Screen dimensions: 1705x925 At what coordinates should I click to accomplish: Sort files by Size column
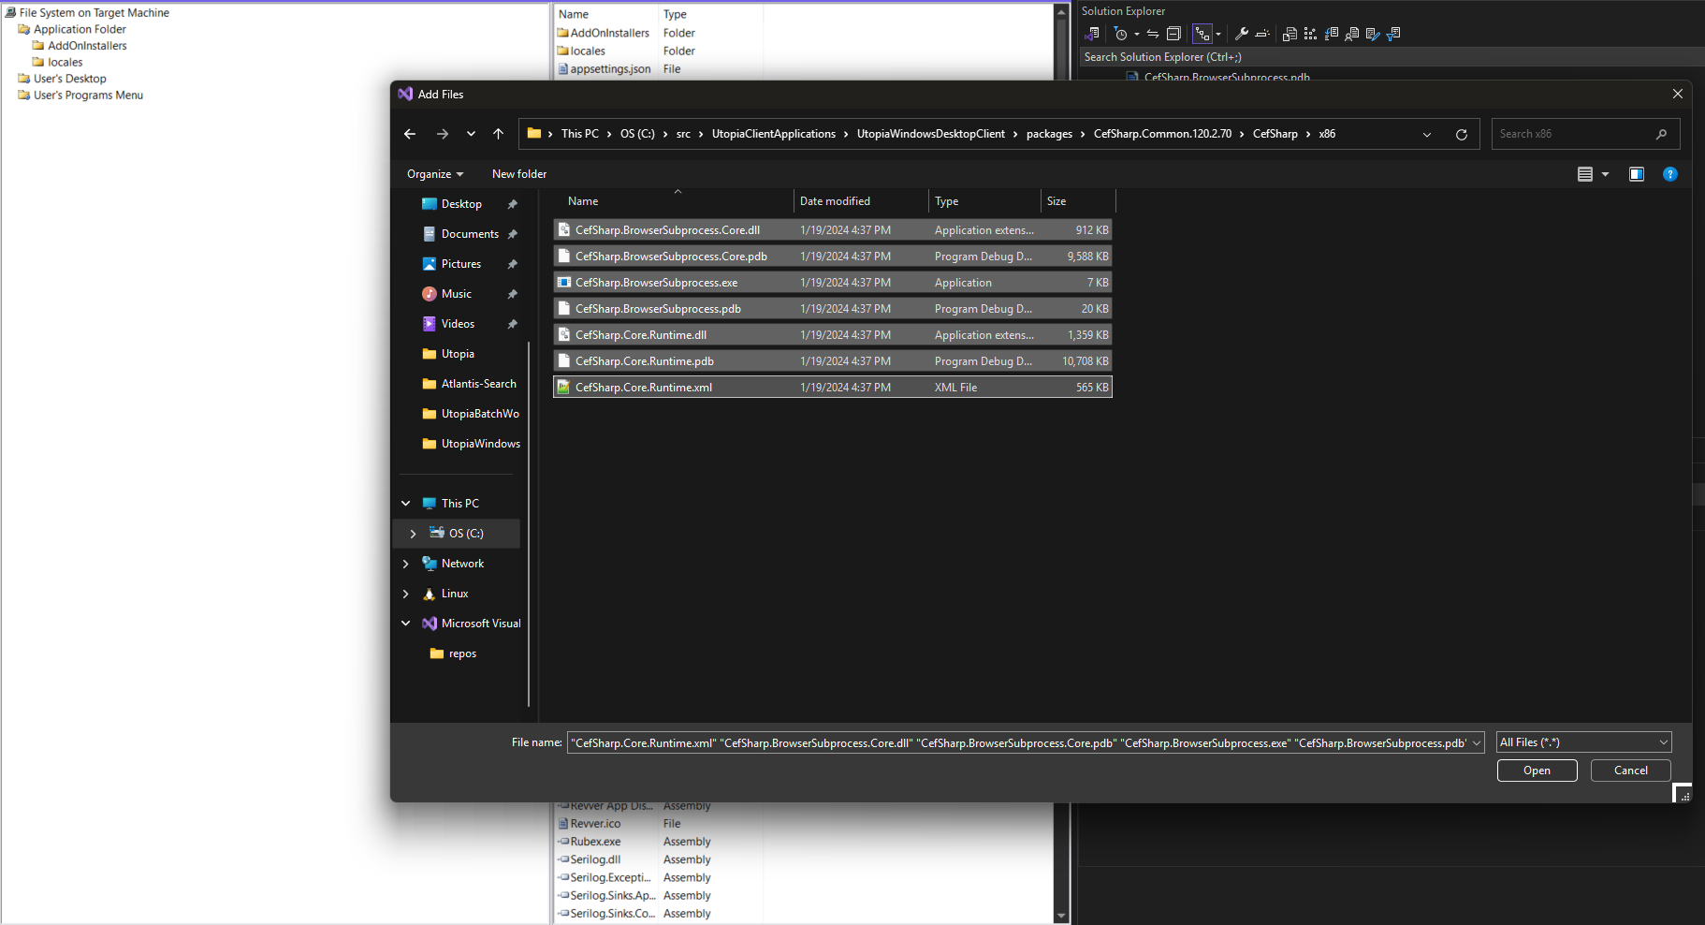(x=1078, y=201)
